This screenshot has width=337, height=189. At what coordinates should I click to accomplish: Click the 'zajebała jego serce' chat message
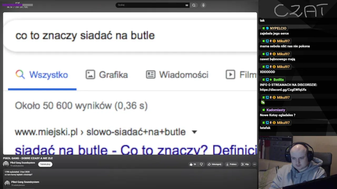(x=274, y=34)
